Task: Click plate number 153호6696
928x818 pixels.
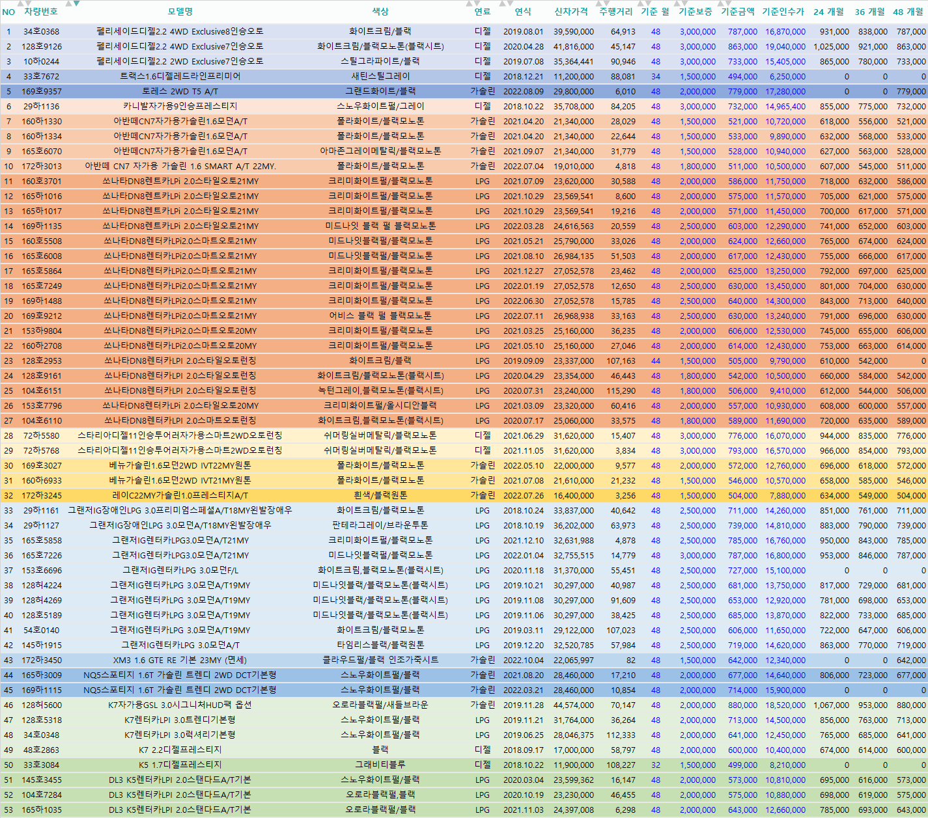Action: point(42,570)
